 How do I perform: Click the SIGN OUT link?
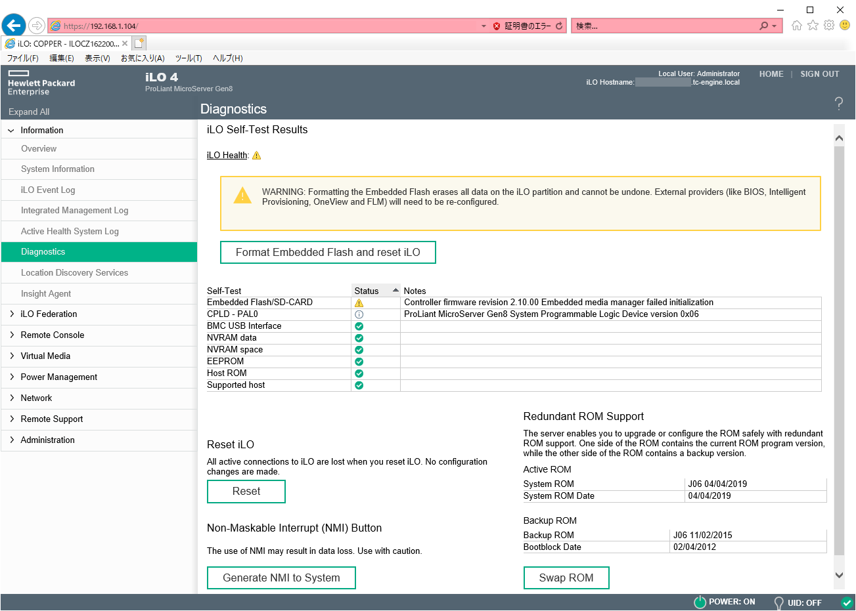tap(820, 74)
